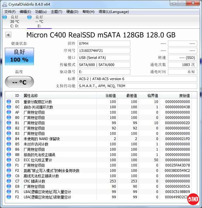Select the ECC 位元校正累计 attribute name

tap(38, 160)
